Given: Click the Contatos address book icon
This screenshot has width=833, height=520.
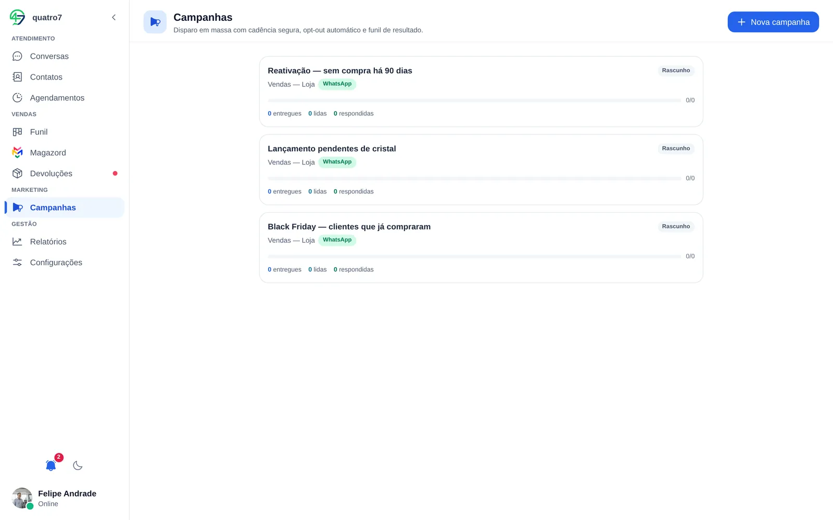Looking at the screenshot, I should 17,77.
